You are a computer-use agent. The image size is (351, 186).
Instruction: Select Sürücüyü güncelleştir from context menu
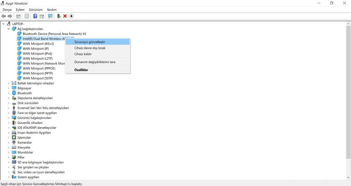tap(90, 42)
